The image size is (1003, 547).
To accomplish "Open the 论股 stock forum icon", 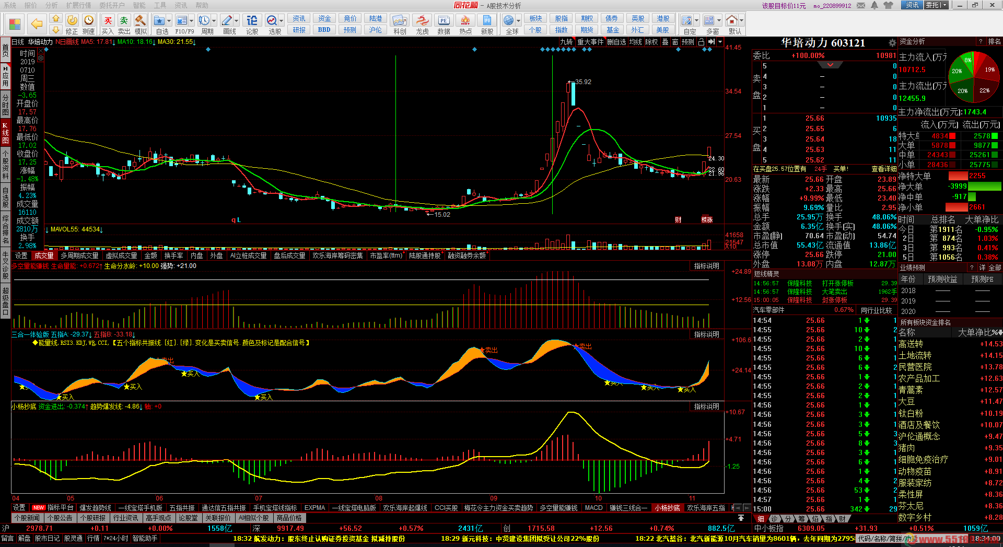I will [252, 24].
